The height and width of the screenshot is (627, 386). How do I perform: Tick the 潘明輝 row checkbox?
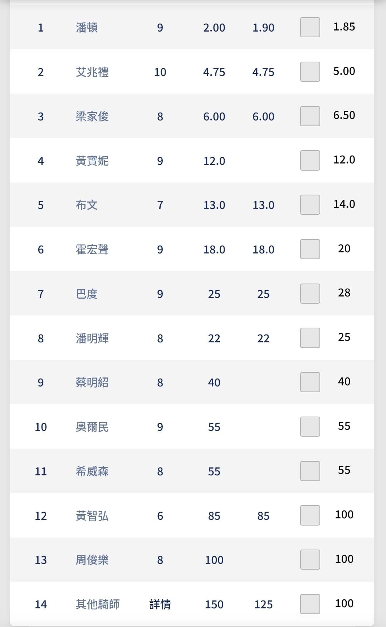(x=310, y=338)
